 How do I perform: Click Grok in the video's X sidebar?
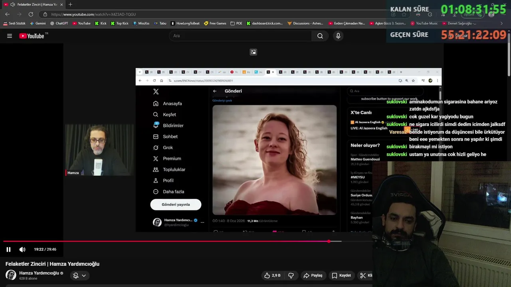pos(163,147)
